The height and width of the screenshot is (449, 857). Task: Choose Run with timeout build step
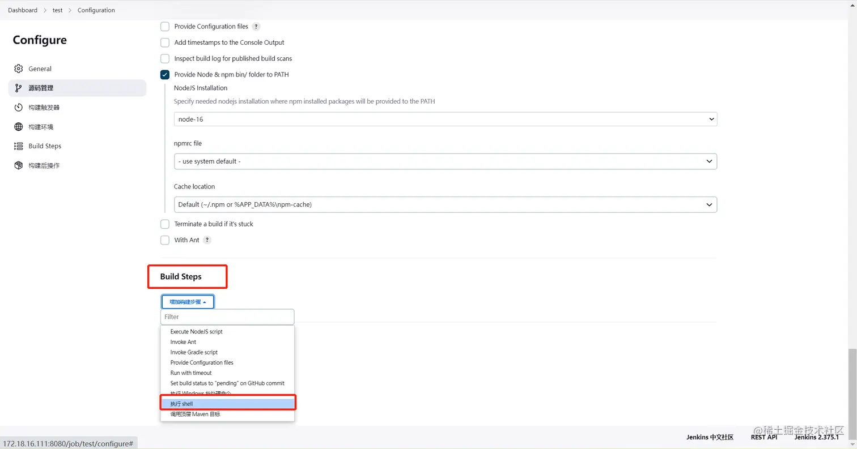pyautogui.click(x=227, y=373)
